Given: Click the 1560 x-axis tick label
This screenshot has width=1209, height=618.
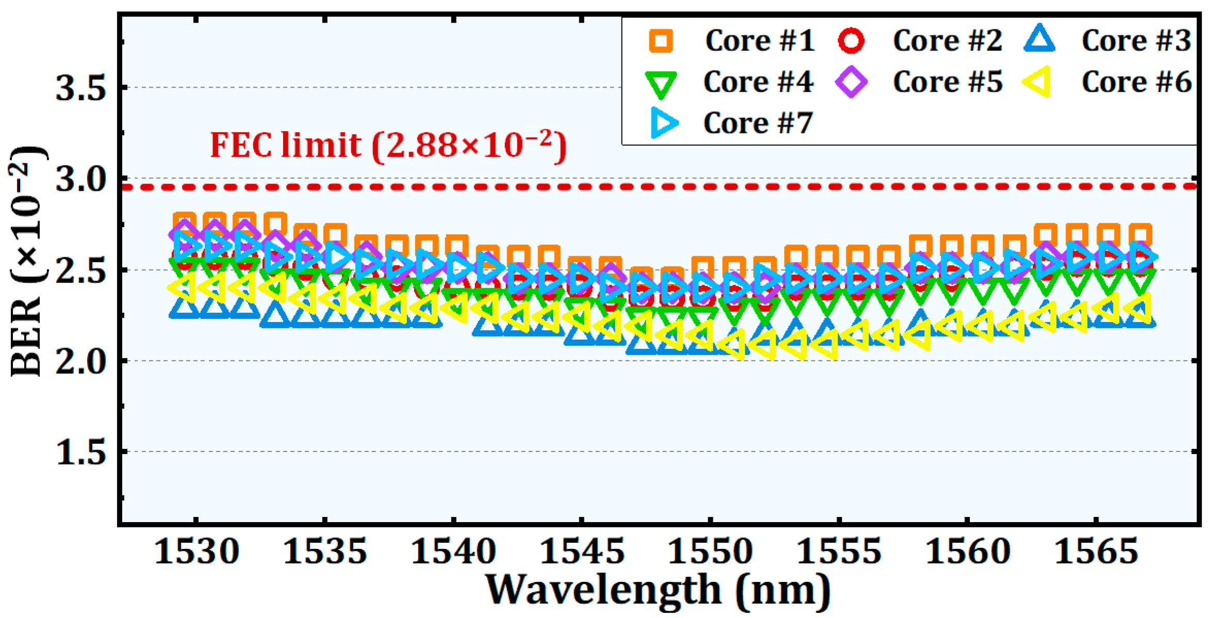Looking at the screenshot, I should pyautogui.click(x=968, y=552).
